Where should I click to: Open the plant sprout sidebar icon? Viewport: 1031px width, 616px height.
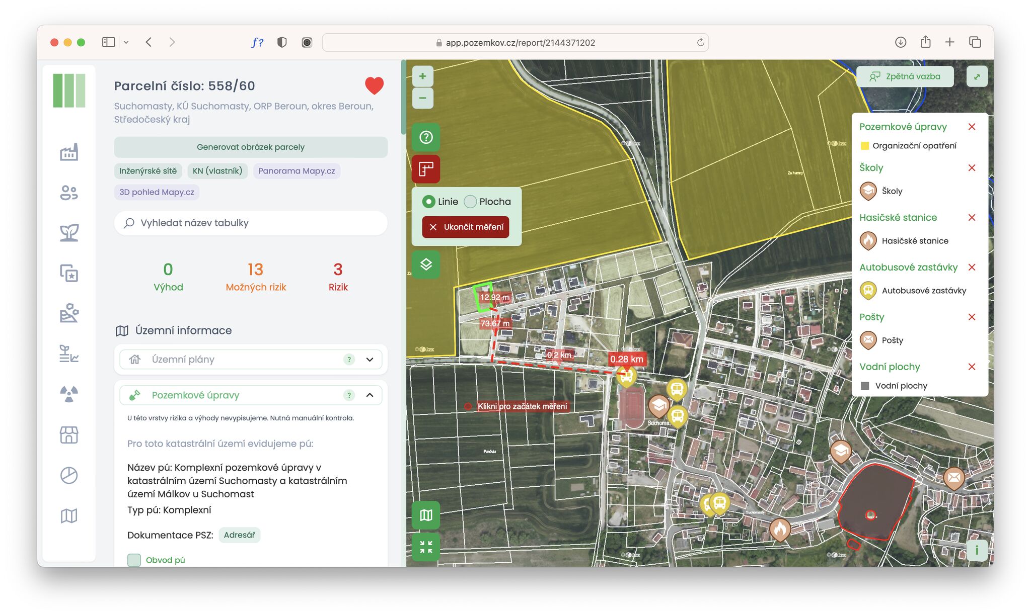(x=69, y=233)
